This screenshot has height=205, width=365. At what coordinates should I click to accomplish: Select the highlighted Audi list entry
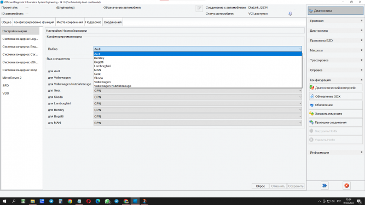pyautogui.click(x=198, y=54)
